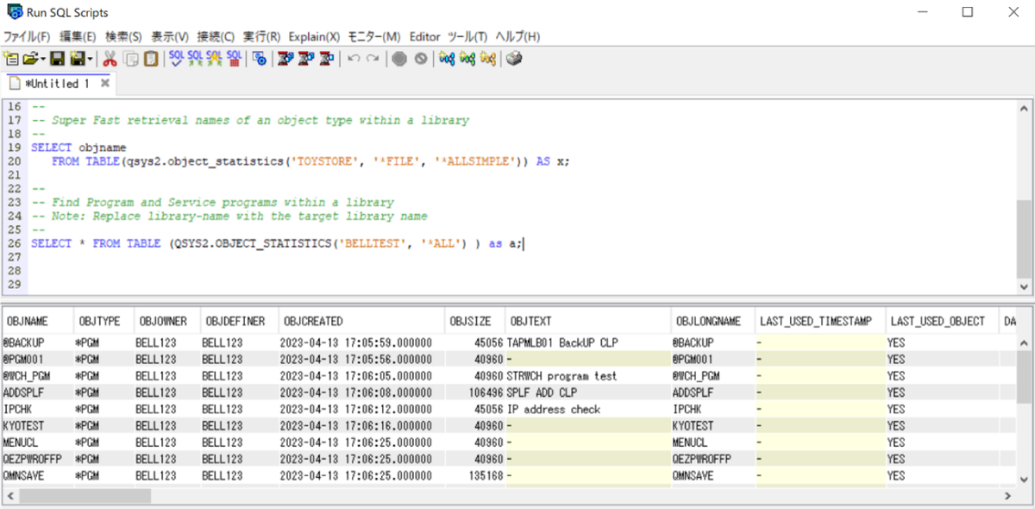Image resolution: width=1035 pixels, height=509 pixels.
Task: Click the Print icon in the toolbar
Action: point(514,59)
